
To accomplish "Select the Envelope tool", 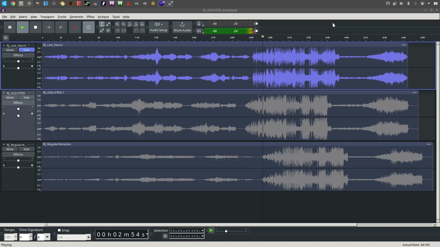I will 108,24.
